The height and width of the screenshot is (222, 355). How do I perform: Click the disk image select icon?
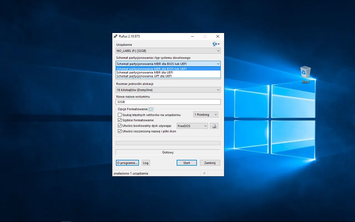(214, 126)
